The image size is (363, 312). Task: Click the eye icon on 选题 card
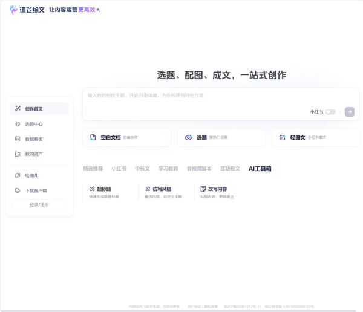(188, 137)
